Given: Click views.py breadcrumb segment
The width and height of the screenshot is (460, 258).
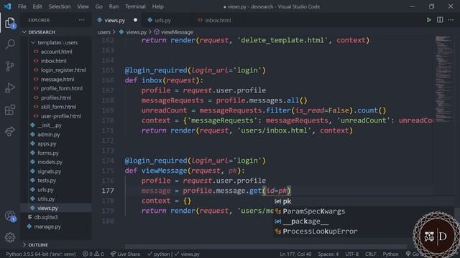Looking at the screenshot, I should click(136, 32).
